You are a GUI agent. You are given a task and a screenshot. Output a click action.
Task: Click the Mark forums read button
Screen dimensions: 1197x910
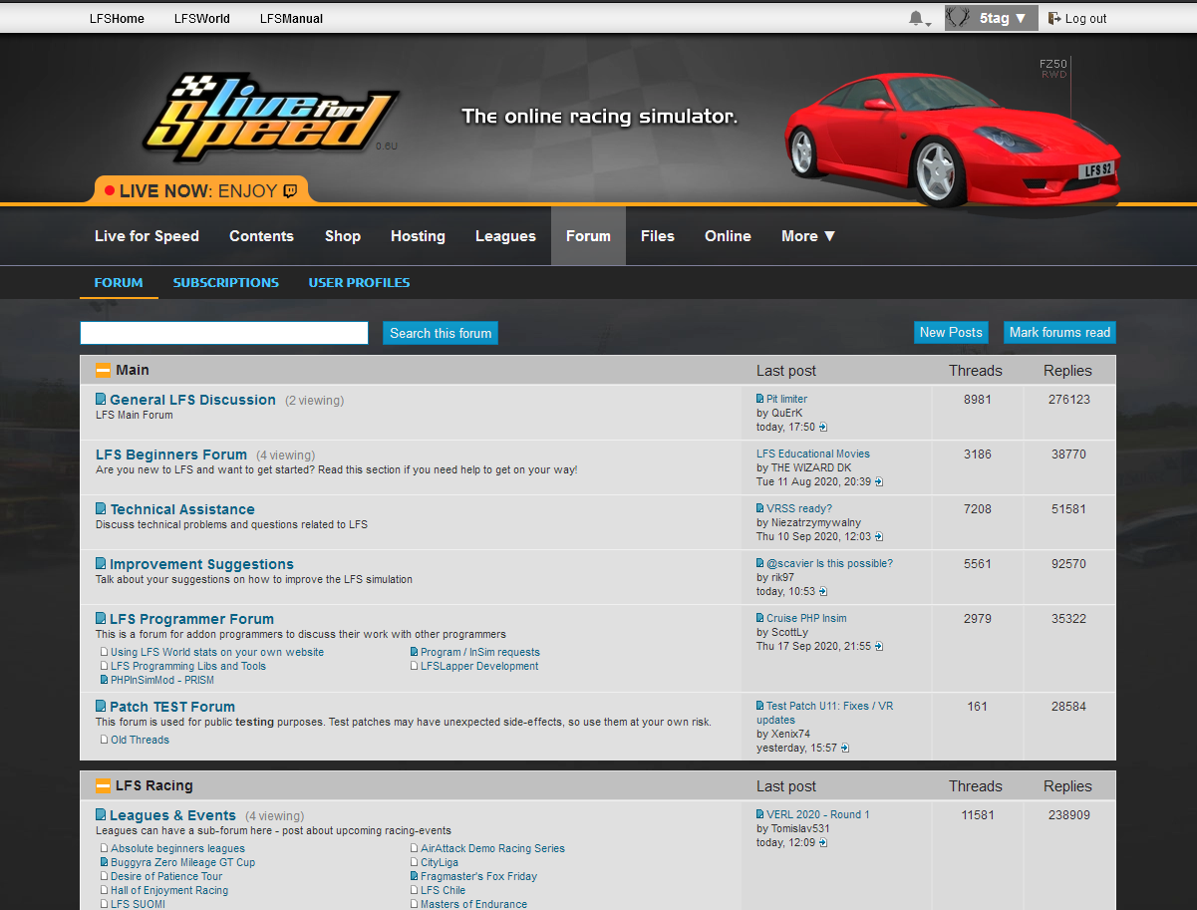(x=1059, y=333)
